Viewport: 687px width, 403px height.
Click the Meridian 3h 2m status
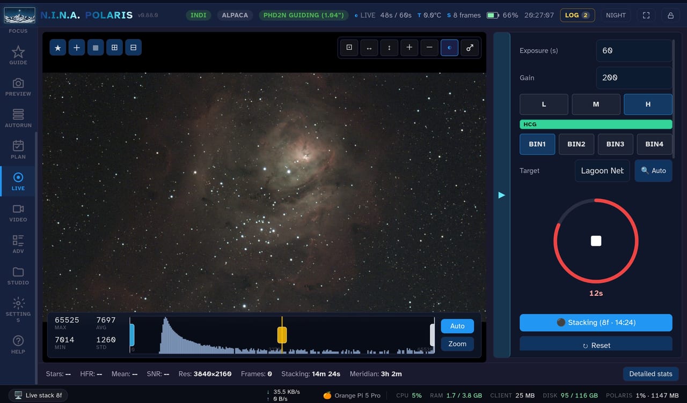(x=376, y=374)
